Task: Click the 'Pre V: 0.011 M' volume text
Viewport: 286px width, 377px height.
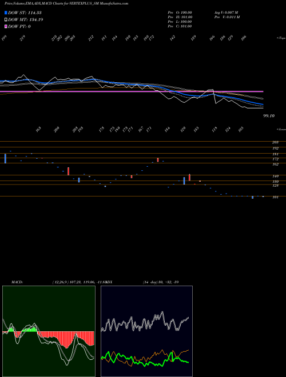Action: 227,17
